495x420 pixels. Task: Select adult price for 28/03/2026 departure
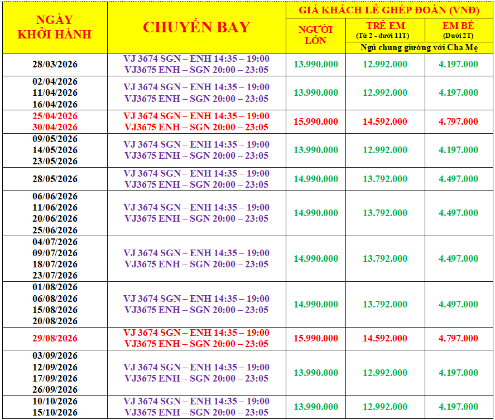pos(315,65)
